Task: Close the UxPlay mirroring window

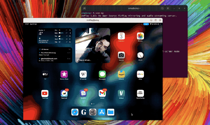Action: pyautogui.click(x=160, y=20)
